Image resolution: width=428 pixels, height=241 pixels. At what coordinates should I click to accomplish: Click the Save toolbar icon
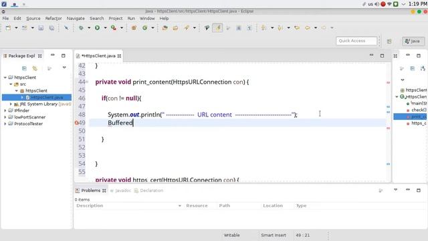coord(41,28)
